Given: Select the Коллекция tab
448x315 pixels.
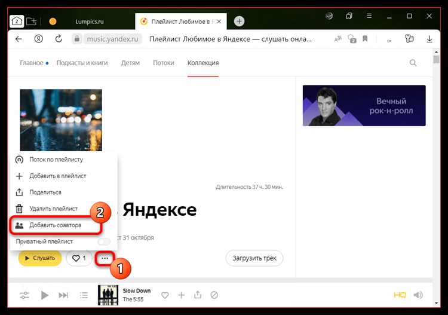Looking at the screenshot, I should point(203,63).
